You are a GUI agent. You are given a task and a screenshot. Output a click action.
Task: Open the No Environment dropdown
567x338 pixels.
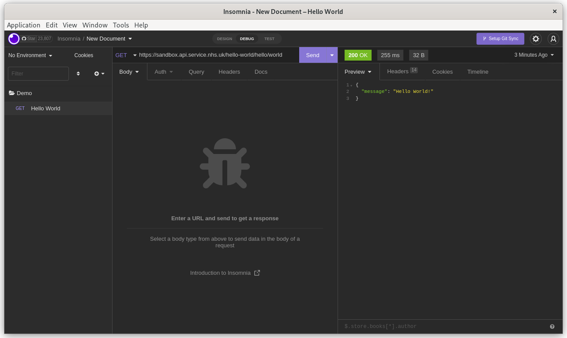pos(31,55)
